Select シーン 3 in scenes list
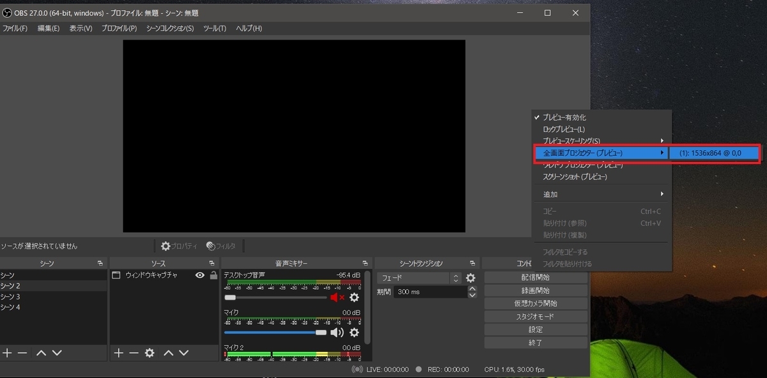Screen dimensions: 767x378 54,296
